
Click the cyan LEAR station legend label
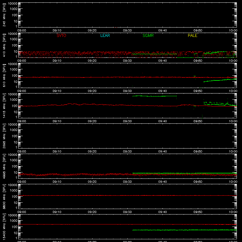point(105,35)
